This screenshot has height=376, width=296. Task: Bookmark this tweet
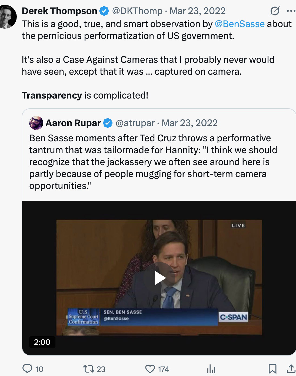[x=272, y=369]
